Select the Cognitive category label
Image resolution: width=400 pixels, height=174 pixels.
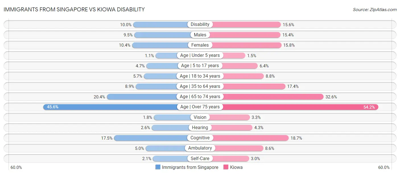[200, 138]
